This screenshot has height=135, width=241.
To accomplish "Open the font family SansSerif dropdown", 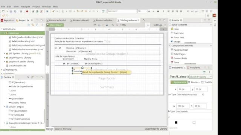I will pyautogui.click(x=136, y=11).
